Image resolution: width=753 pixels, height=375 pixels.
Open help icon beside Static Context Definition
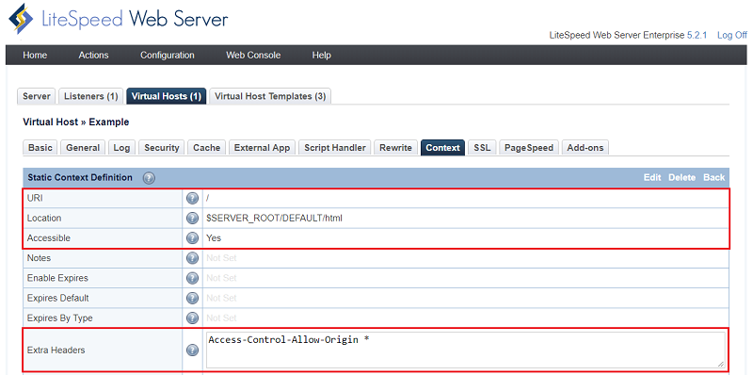[x=149, y=178]
